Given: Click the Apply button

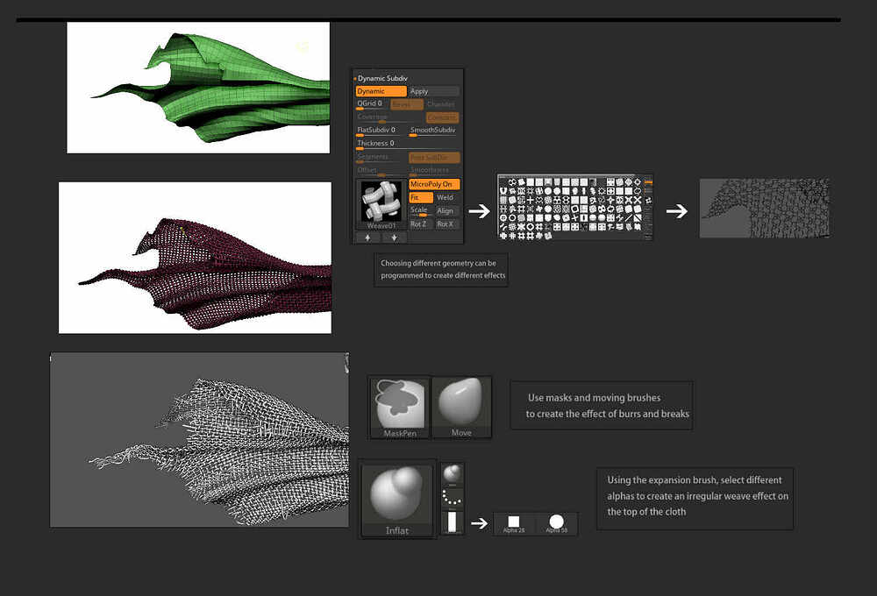Looking at the screenshot, I should tap(434, 91).
